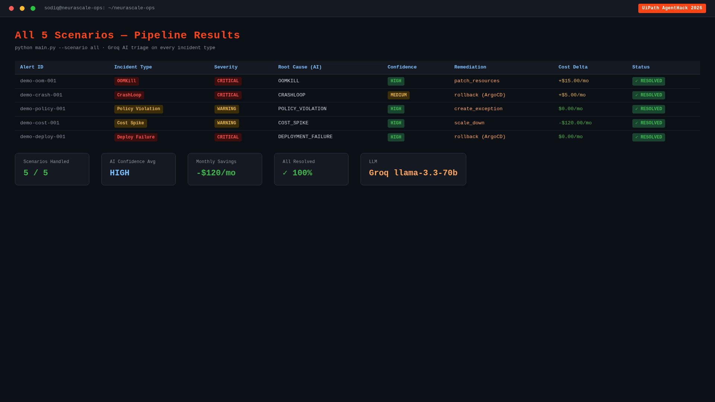Click the LLM Groq llama-3.3-70b card
715x402 pixels.
pyautogui.click(x=413, y=169)
